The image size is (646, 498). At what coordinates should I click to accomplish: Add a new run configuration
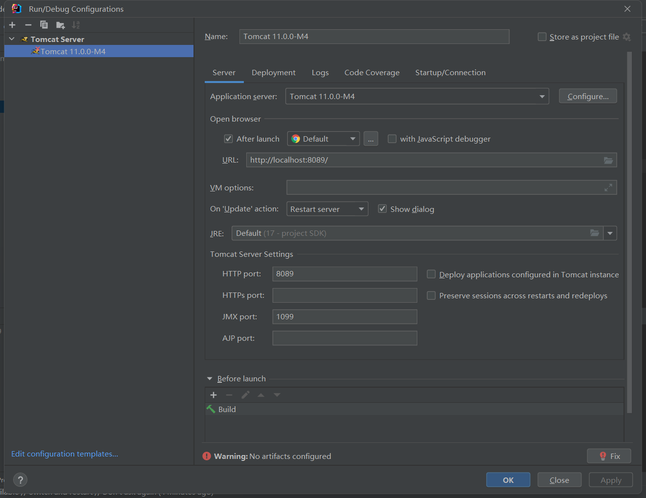coord(12,25)
